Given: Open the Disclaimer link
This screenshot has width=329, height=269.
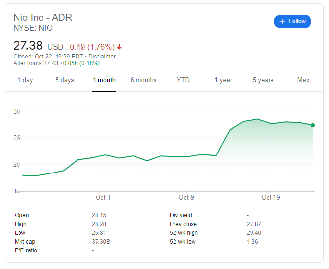Looking at the screenshot, I should 102,57.
